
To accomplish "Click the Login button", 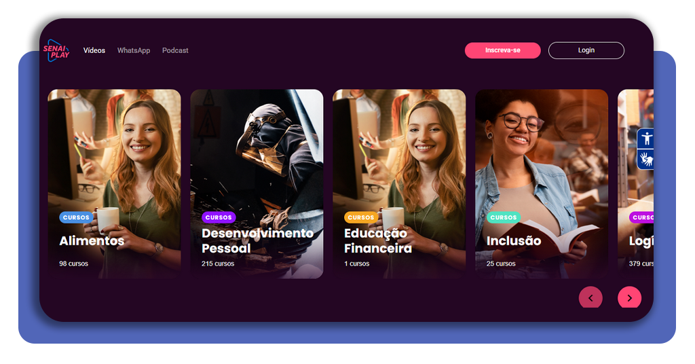I will (x=586, y=50).
